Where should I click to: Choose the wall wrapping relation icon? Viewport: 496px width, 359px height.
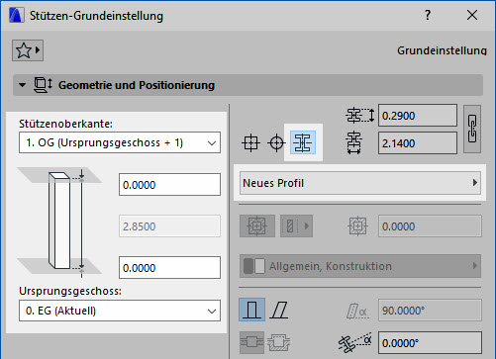251,342
